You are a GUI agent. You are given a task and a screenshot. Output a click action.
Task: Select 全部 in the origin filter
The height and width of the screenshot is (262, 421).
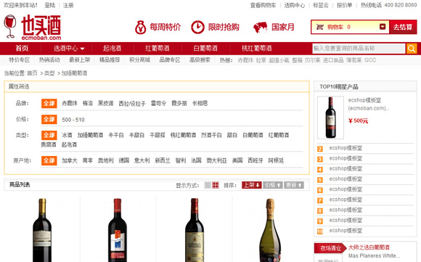(49, 160)
